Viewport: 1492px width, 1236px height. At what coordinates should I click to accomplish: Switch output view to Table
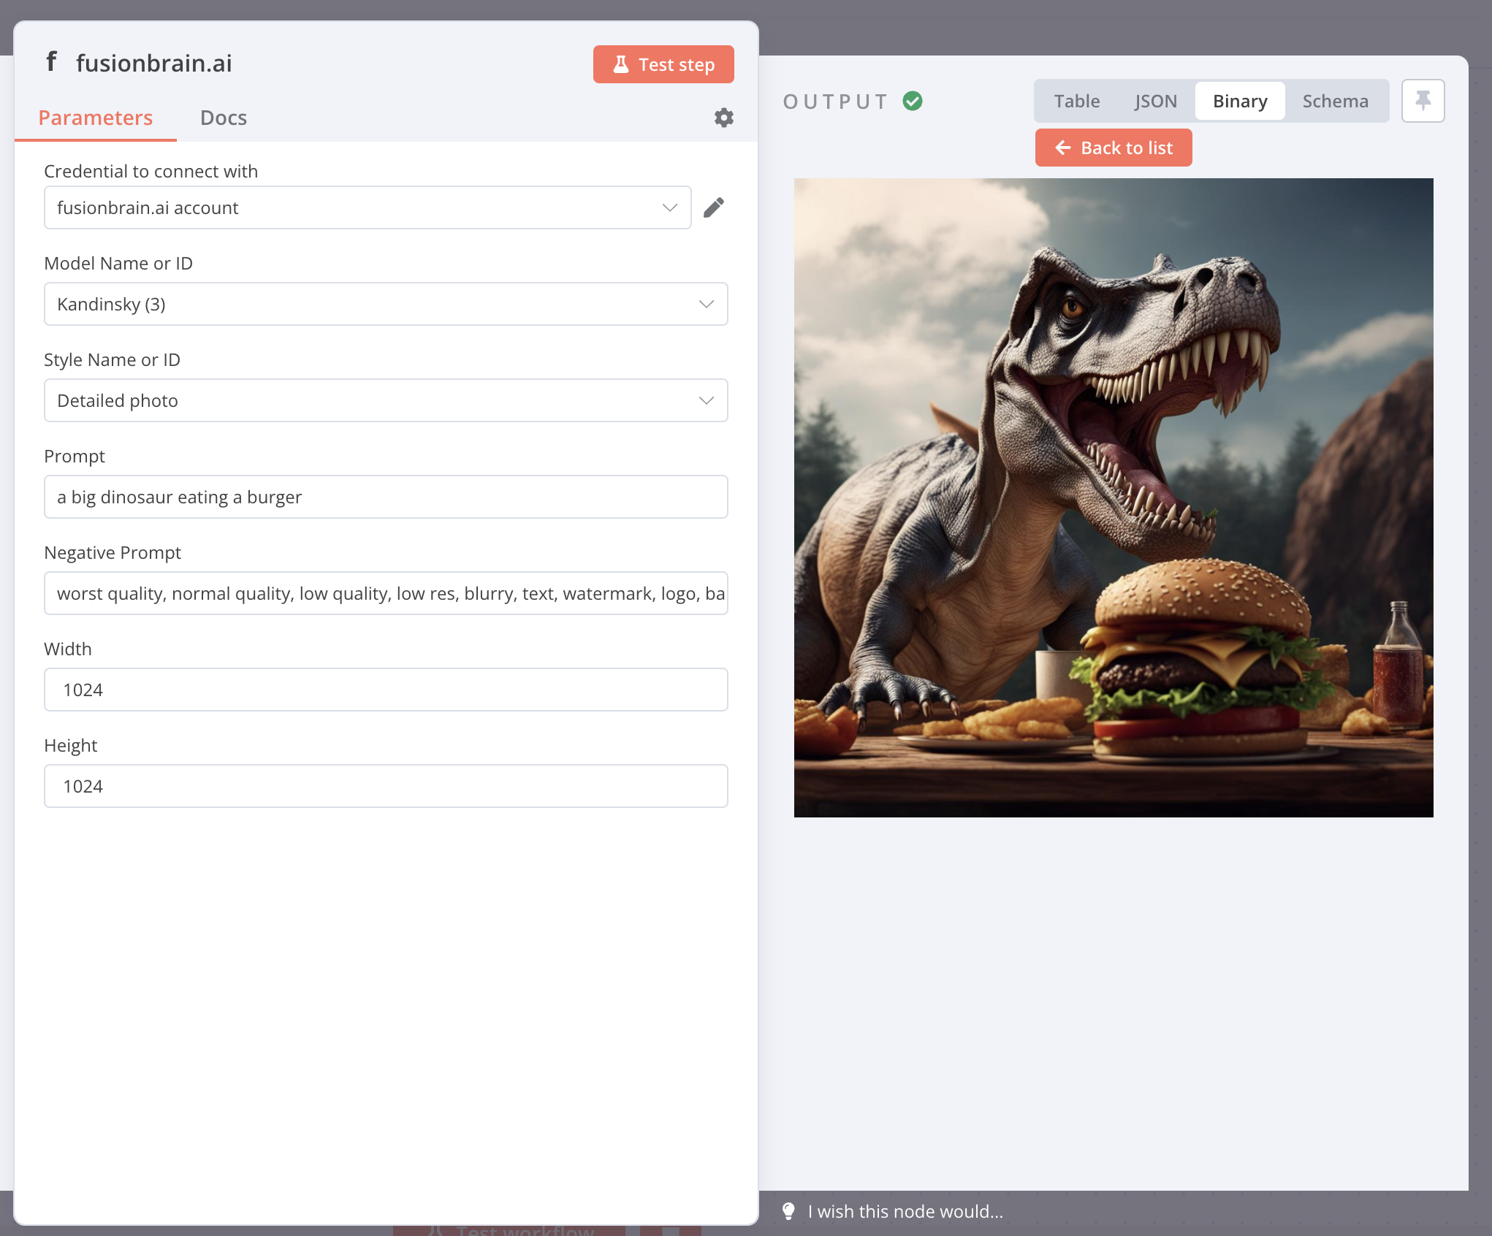1076,101
